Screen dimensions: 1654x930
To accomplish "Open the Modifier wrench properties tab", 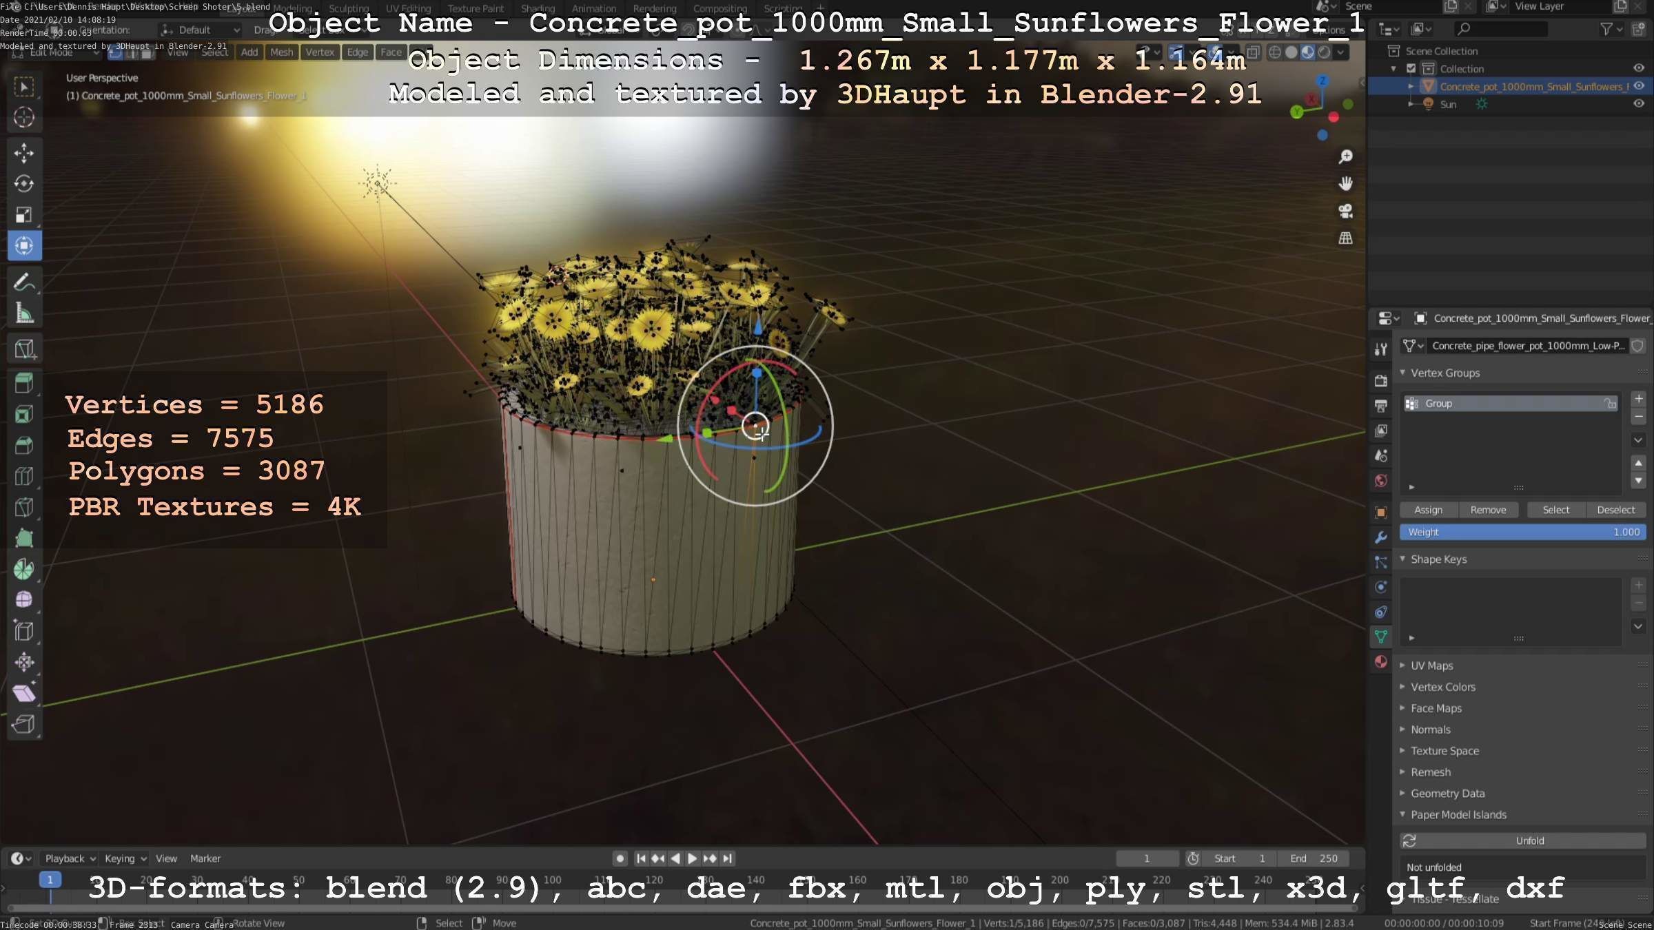I will 1381,537.
